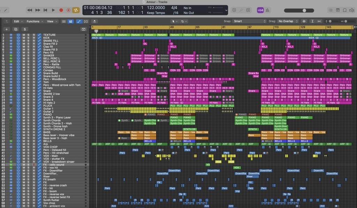Mute the KICK track

24,38
